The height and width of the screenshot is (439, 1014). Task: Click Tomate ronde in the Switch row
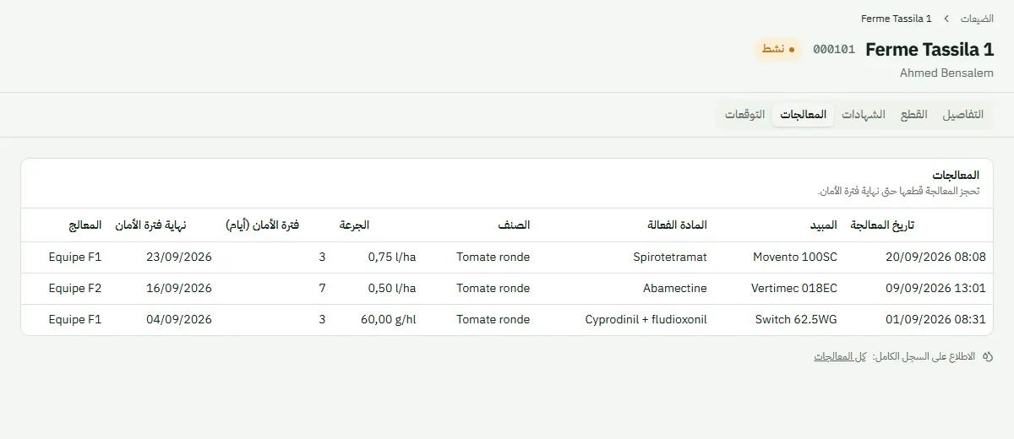pyautogui.click(x=493, y=319)
